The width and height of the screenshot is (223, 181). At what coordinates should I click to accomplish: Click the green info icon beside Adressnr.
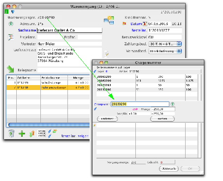coord(11,24)
